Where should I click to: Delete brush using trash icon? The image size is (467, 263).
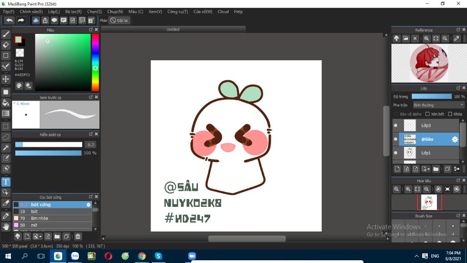(x=78, y=237)
